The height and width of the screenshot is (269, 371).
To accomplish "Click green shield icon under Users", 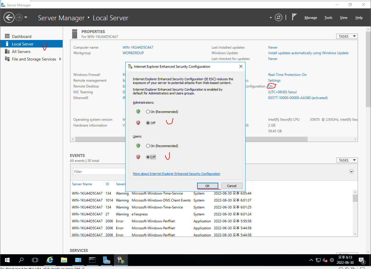I will tap(138, 146).
